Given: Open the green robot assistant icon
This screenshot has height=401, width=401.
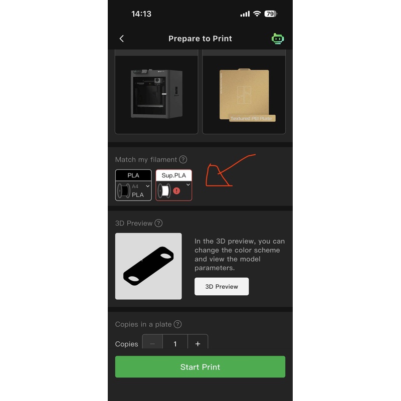Looking at the screenshot, I should (278, 39).
